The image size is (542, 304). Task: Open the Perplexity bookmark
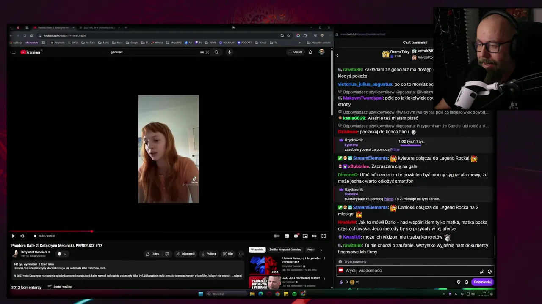point(57,43)
